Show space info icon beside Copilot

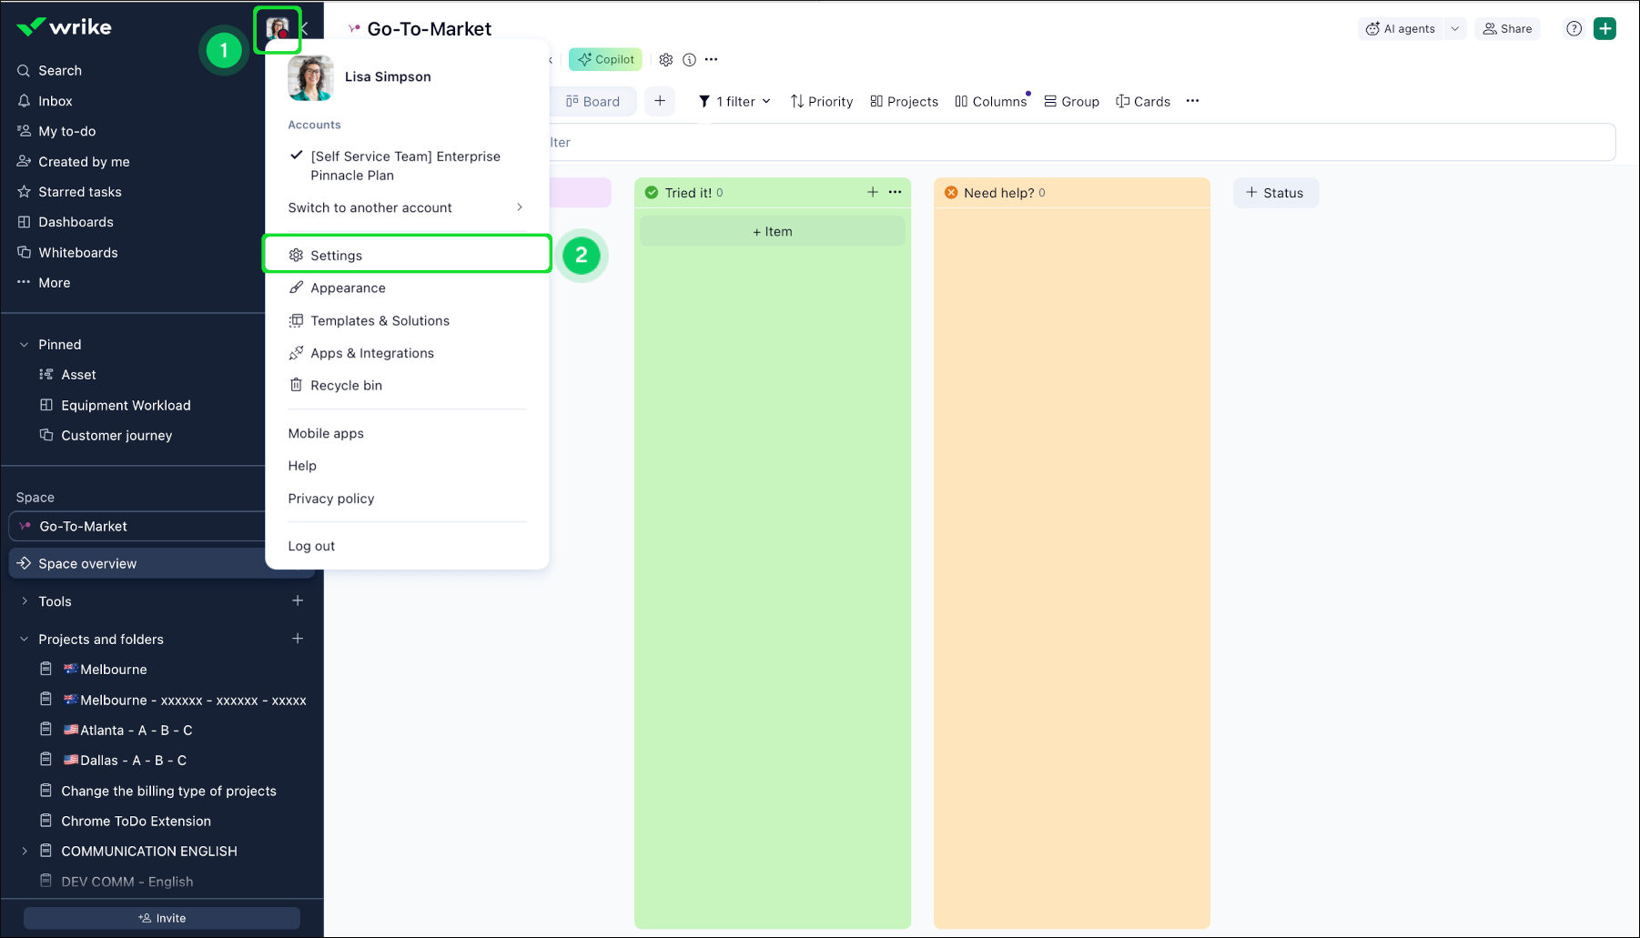click(690, 59)
